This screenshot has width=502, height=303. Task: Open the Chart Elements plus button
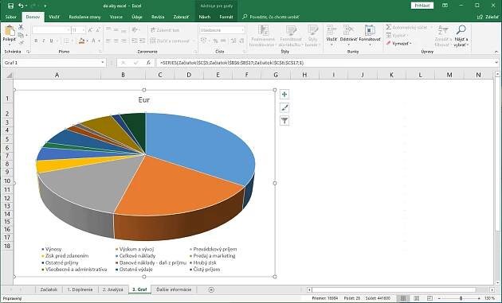pos(284,95)
